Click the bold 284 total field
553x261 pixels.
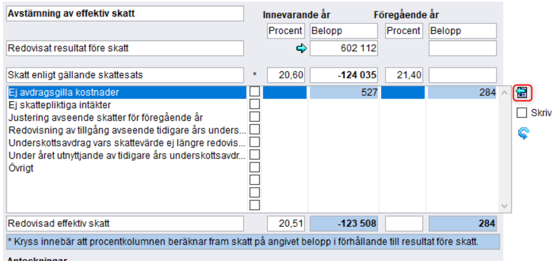(463, 224)
